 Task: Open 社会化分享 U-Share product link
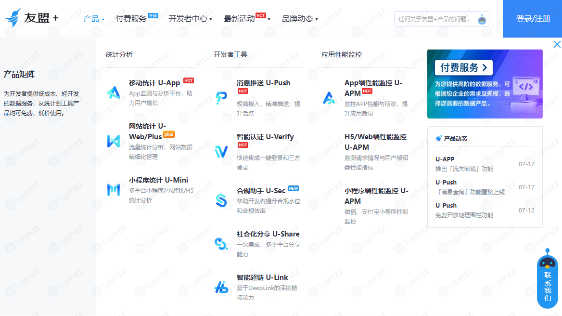pos(268,234)
